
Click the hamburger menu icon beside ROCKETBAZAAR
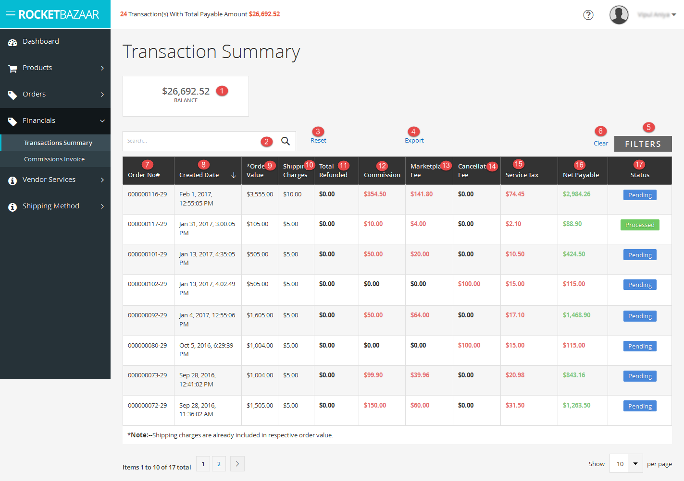point(11,15)
